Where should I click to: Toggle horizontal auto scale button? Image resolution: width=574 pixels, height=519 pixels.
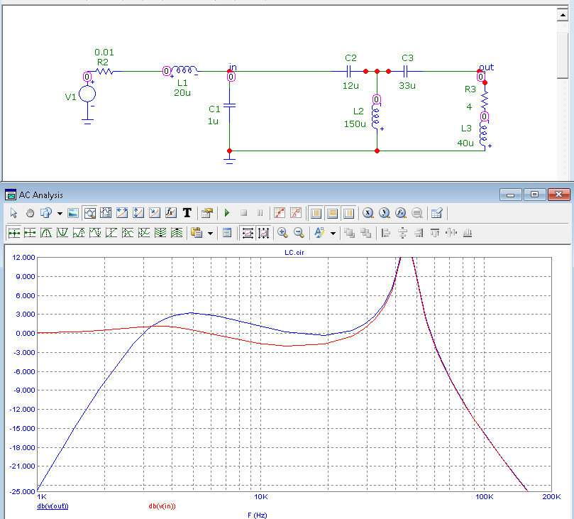248,233
